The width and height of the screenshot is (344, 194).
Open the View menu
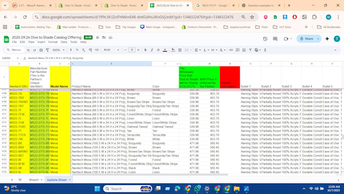tap(31, 42)
